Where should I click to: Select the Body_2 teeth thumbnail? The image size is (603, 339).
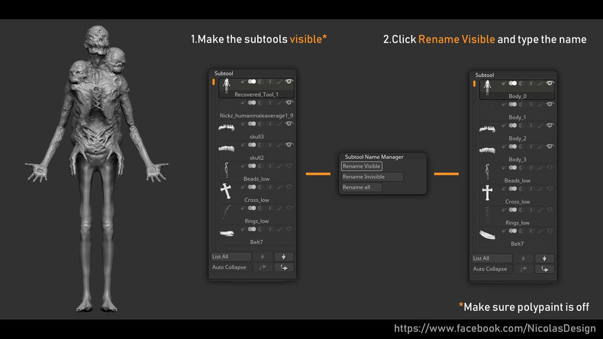pos(487,129)
